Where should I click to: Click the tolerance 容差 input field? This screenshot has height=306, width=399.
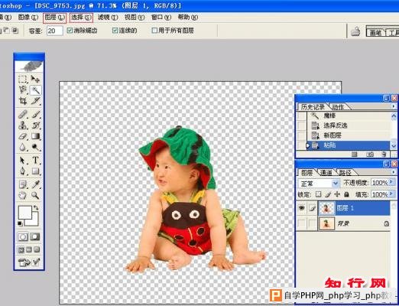pos(54,31)
